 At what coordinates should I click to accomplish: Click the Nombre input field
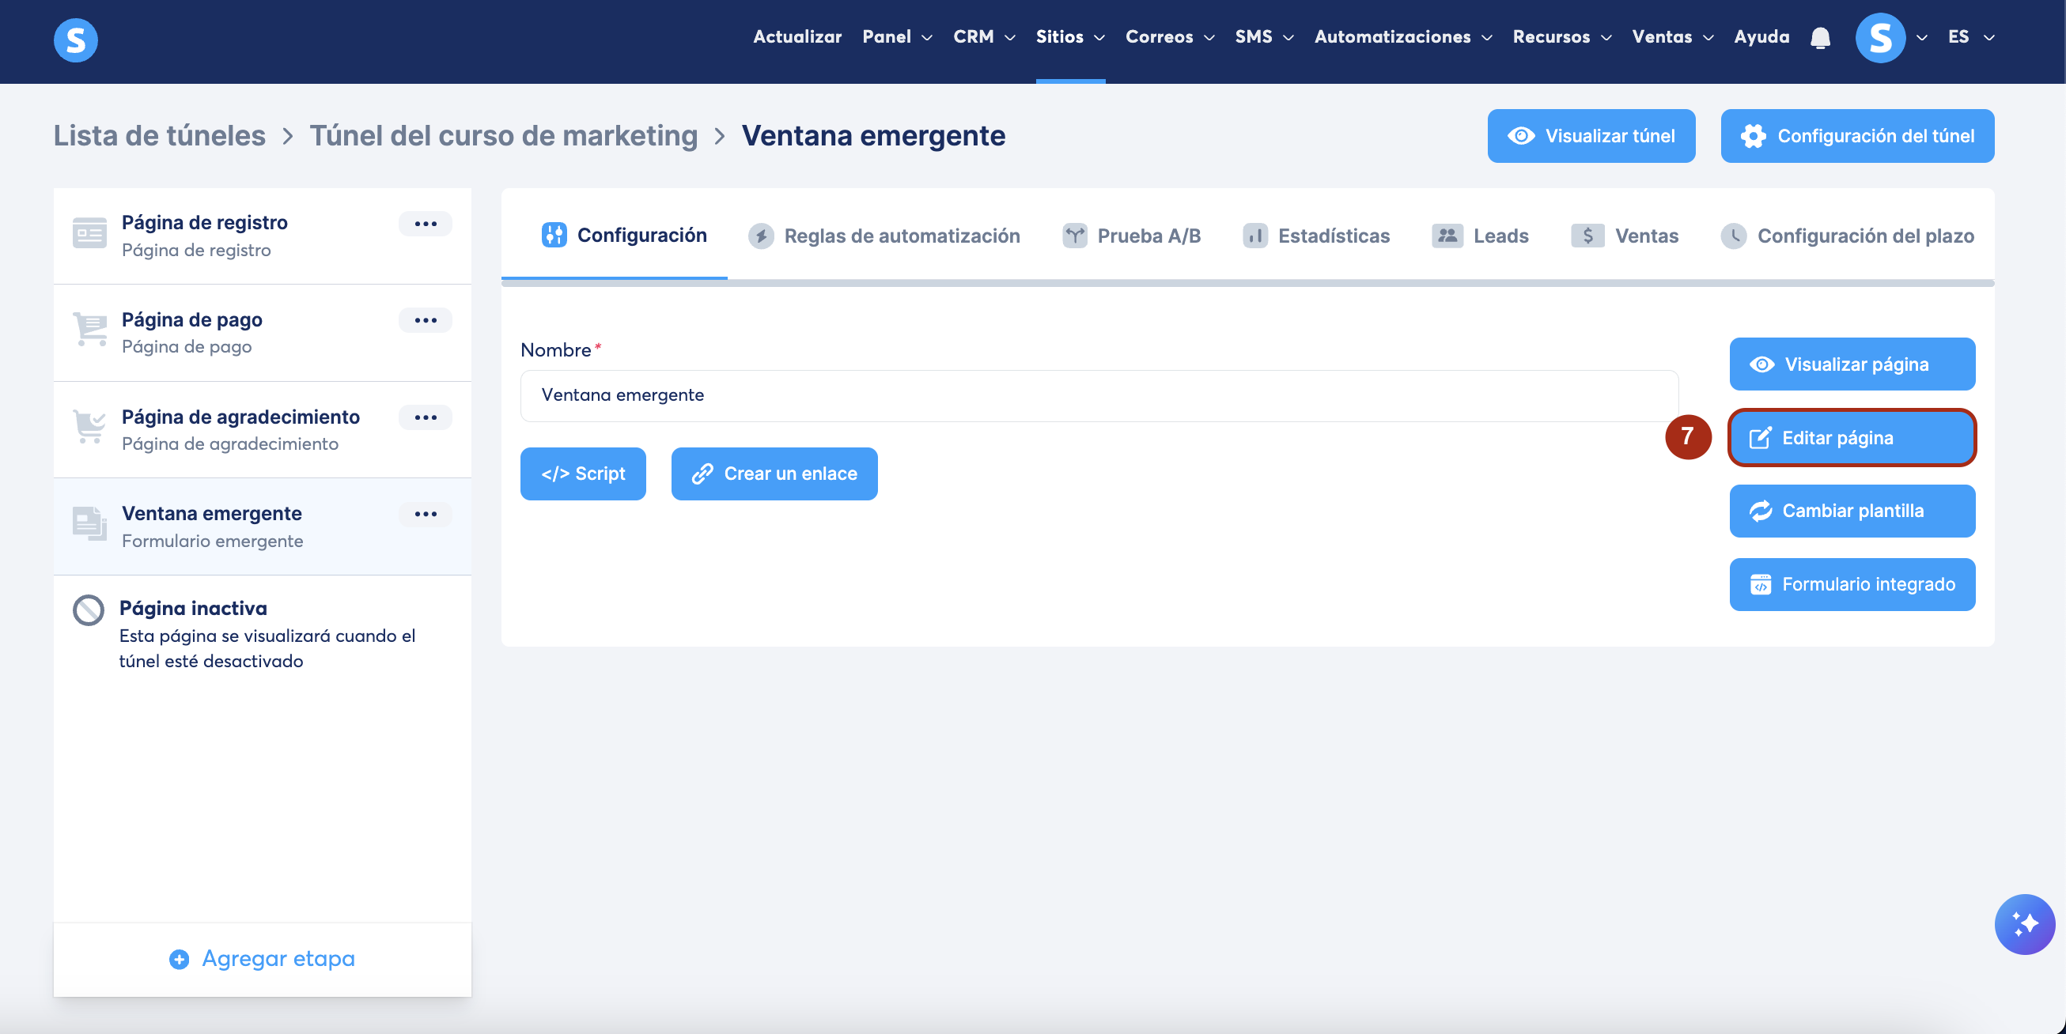1098,395
